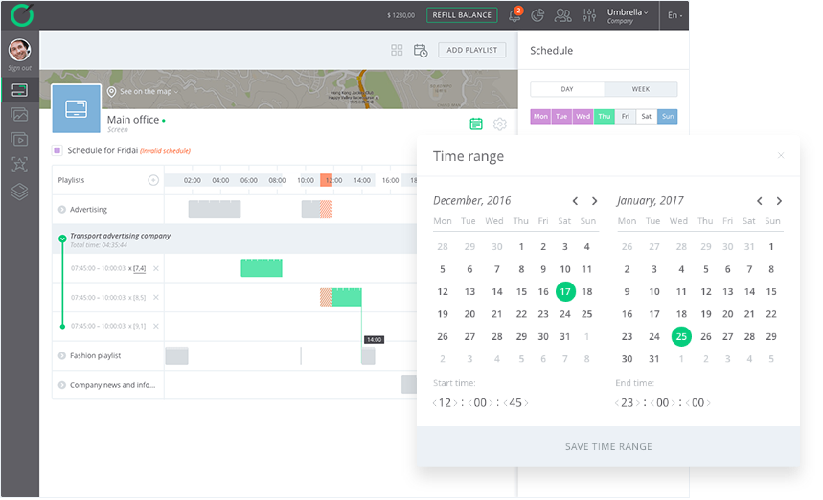Image resolution: width=823 pixels, height=500 pixels.
Task: Open the settings sliders icon in top bar
Action: (589, 15)
